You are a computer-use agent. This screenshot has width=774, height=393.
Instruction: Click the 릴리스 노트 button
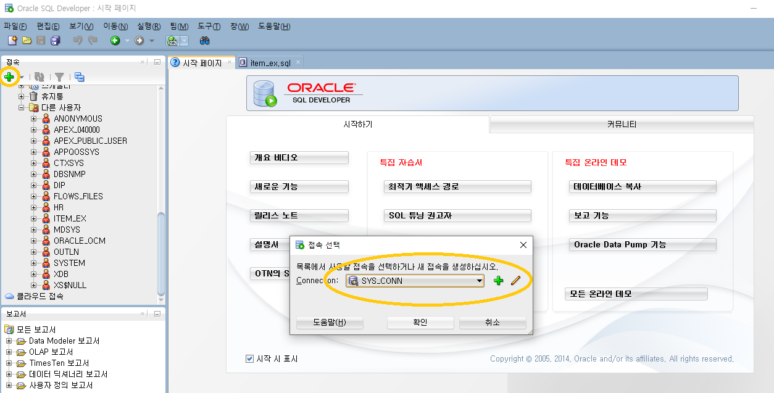tap(299, 215)
